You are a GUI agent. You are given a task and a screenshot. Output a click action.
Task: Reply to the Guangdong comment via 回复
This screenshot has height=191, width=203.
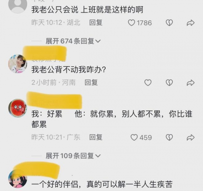(x=96, y=137)
